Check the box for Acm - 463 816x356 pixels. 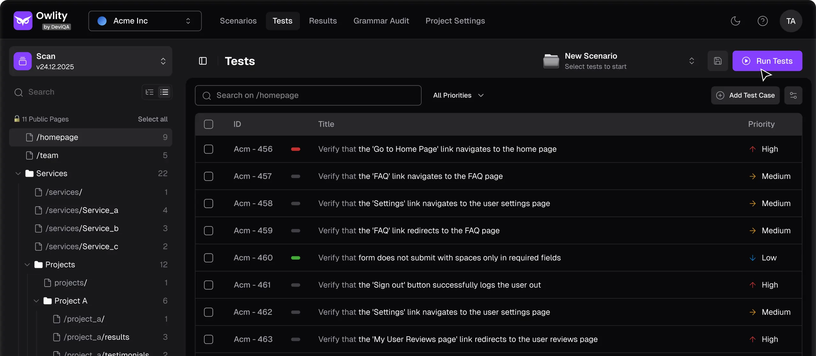click(x=208, y=339)
